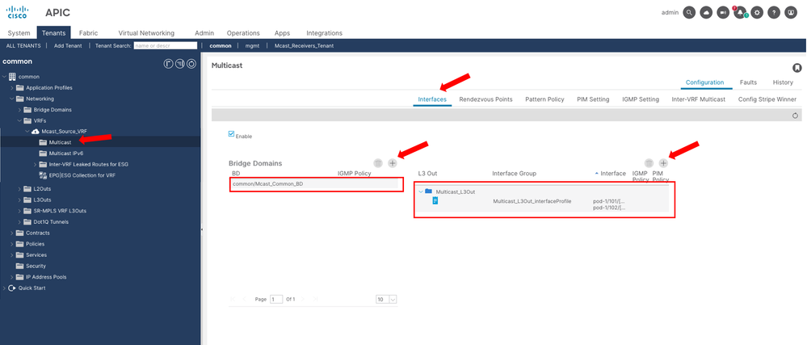This screenshot has width=807, height=345.
Task: Expand the L3Outs tree node
Action: (19, 200)
